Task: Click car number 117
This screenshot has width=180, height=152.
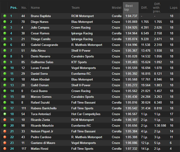Action: [x=24, y=149]
